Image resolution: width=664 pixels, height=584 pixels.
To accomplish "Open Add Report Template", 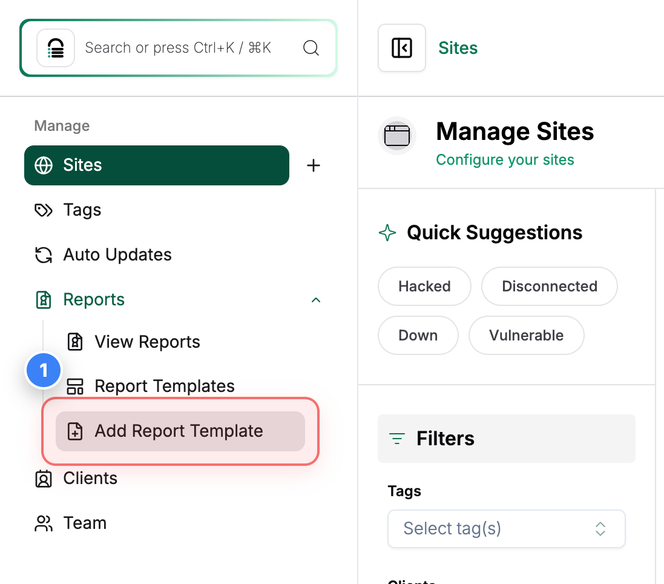I will click(x=178, y=431).
